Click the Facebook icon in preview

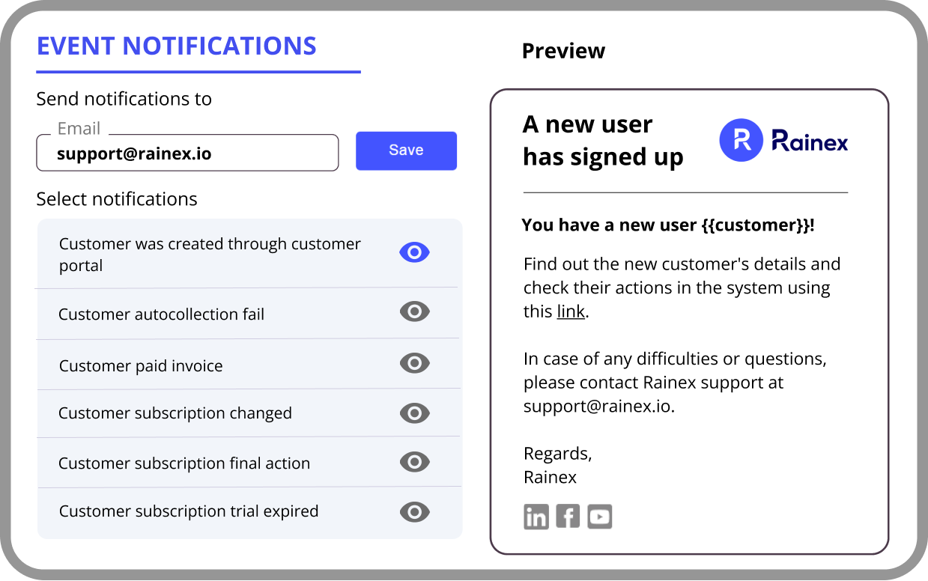[x=568, y=517]
